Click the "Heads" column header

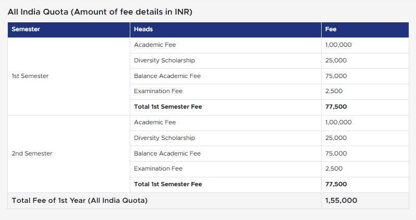pos(143,30)
